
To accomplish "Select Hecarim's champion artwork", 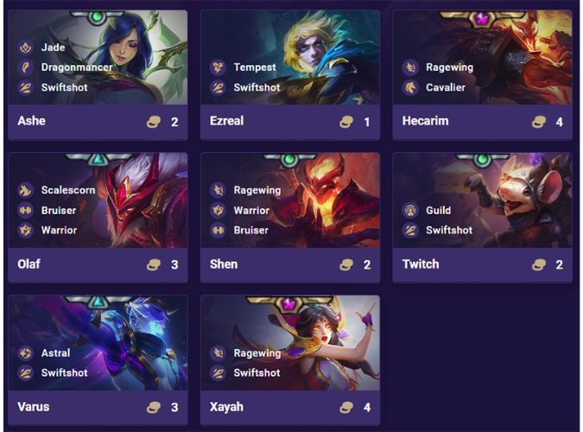I will [x=482, y=57].
